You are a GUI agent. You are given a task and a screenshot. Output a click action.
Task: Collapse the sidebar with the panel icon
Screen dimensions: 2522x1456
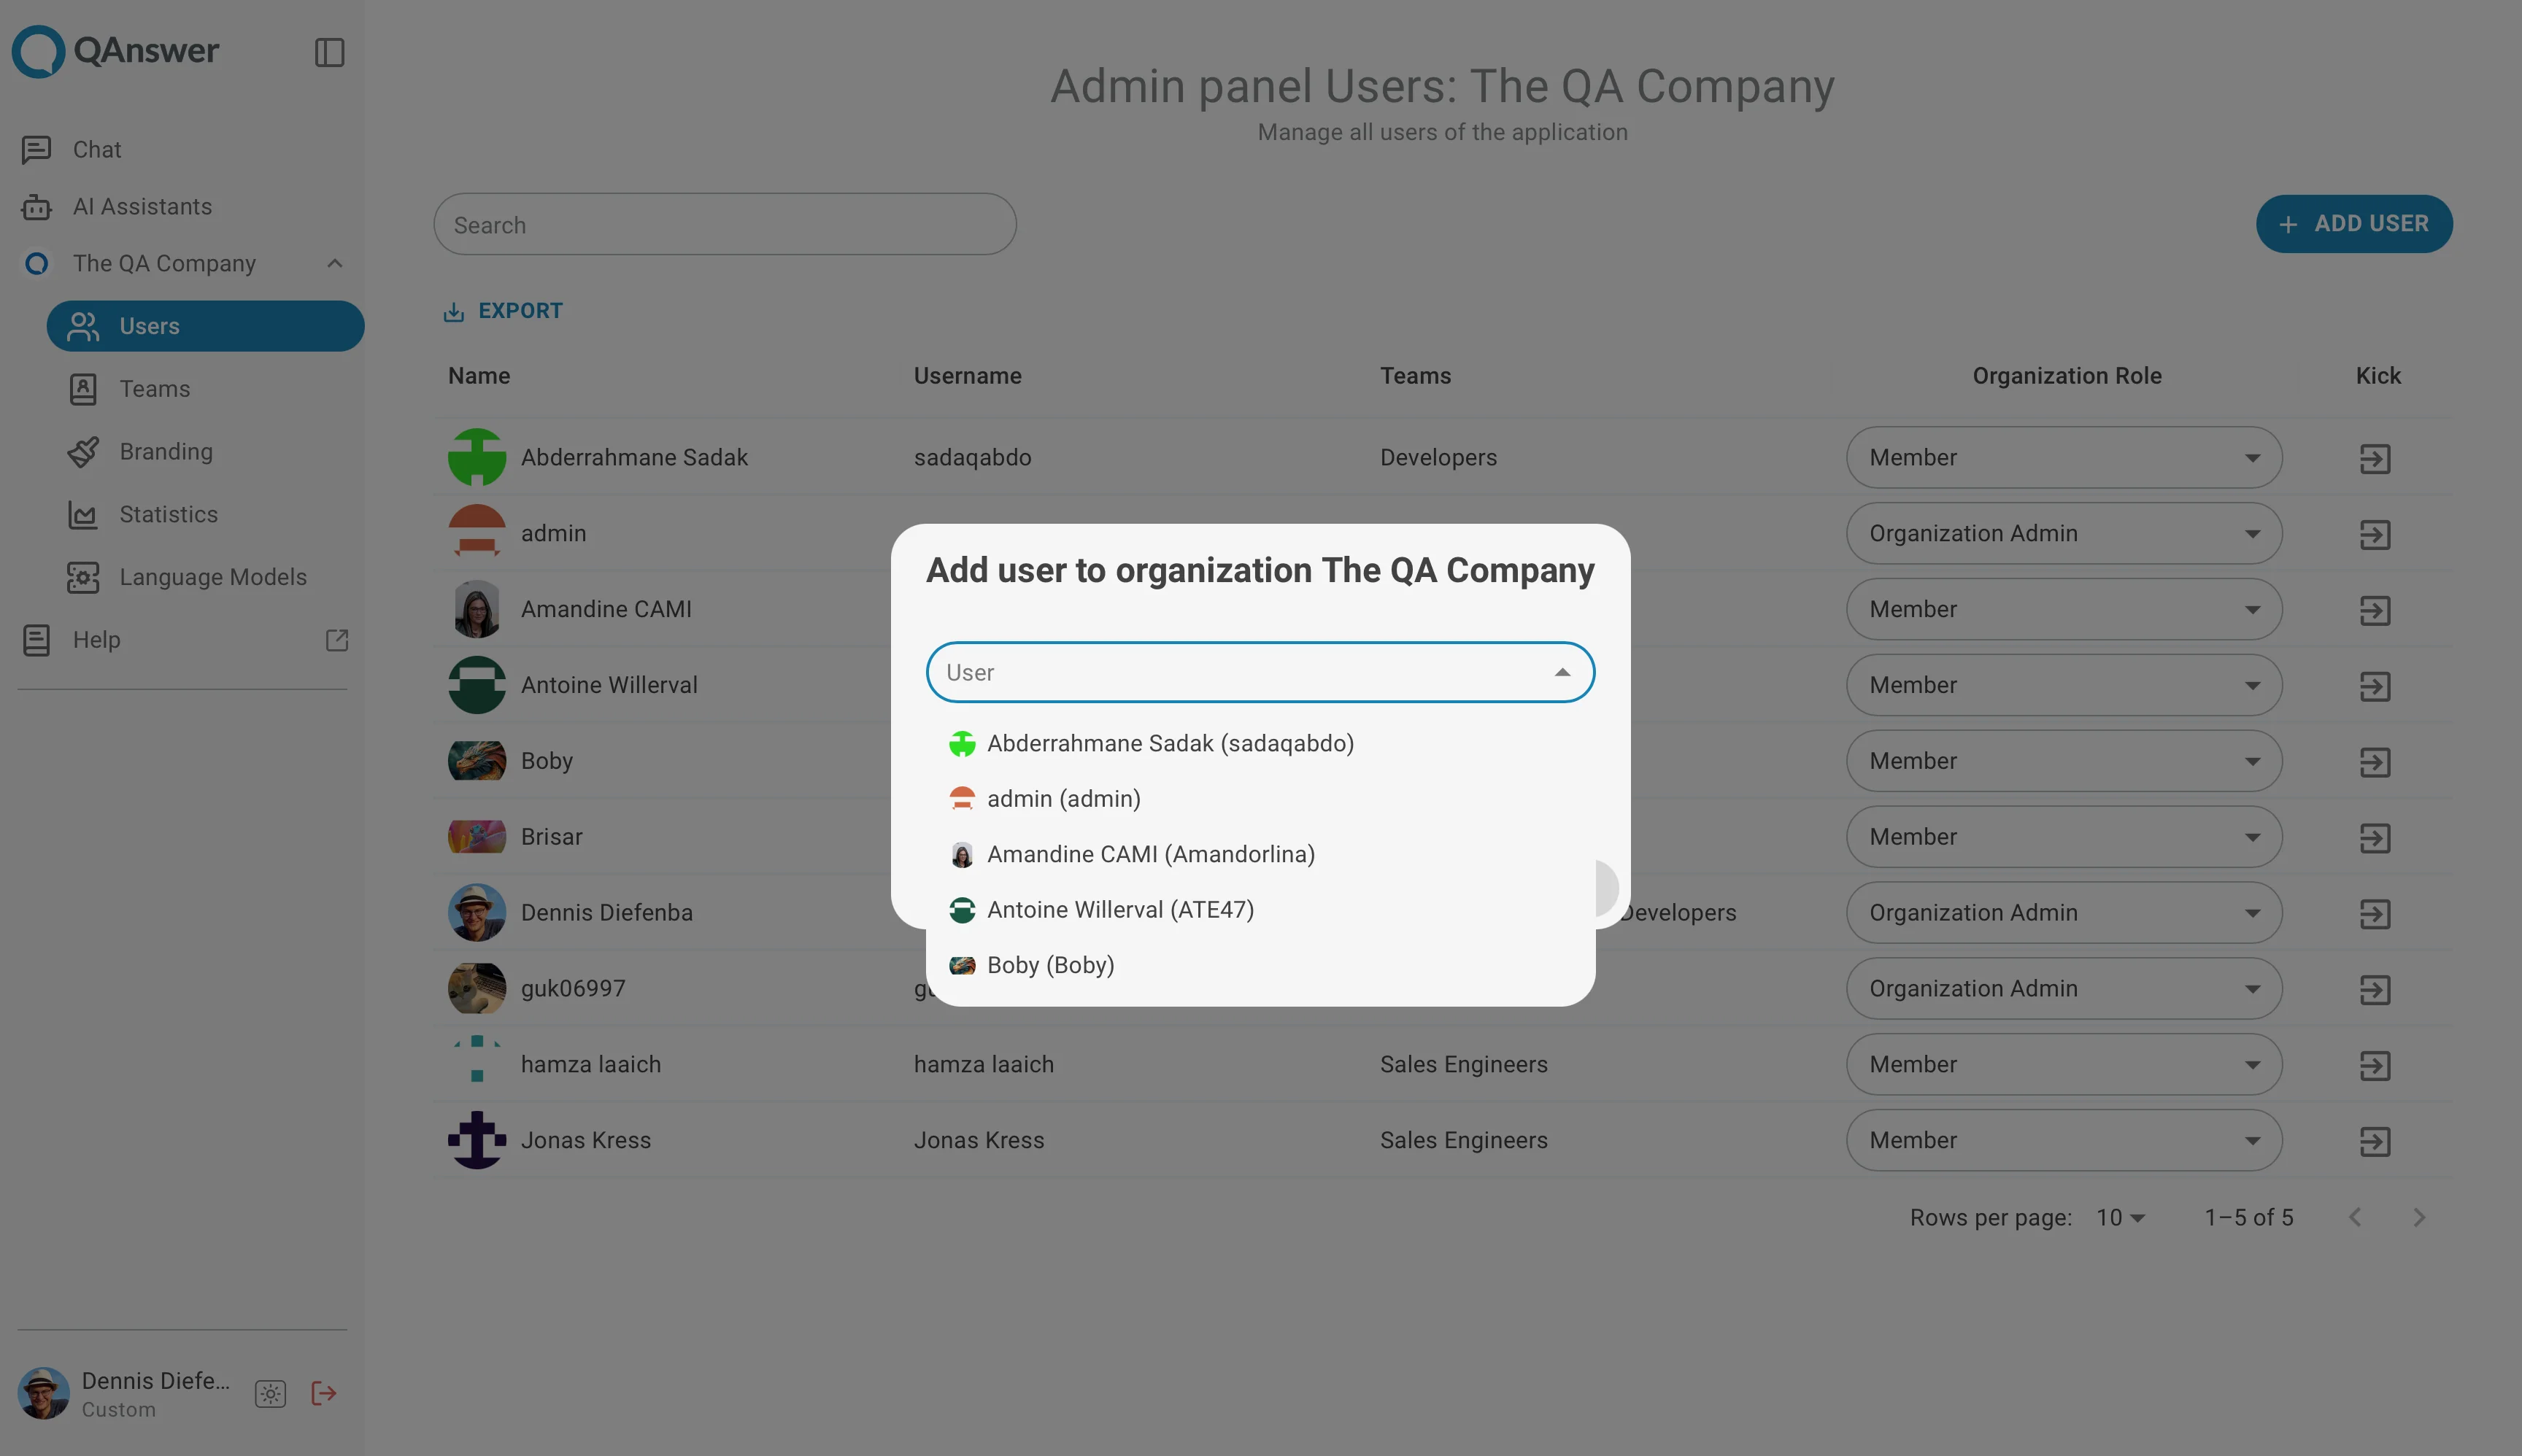(329, 52)
